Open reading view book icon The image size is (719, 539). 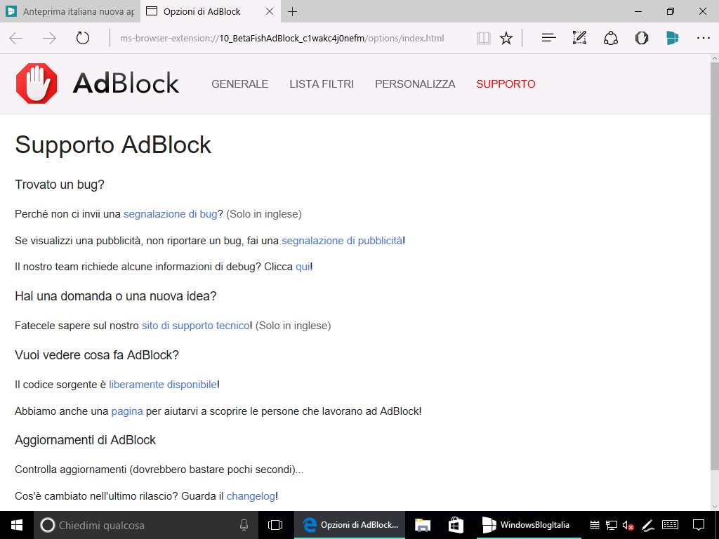click(x=483, y=38)
